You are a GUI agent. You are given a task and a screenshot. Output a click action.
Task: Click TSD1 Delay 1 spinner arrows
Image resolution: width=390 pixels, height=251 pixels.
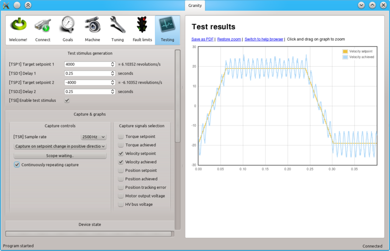[x=113, y=73]
